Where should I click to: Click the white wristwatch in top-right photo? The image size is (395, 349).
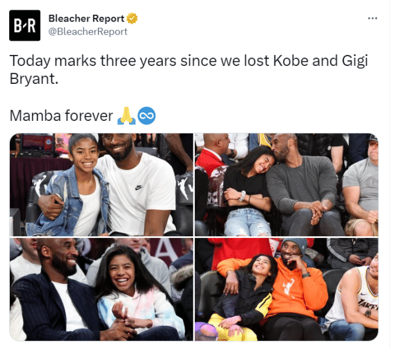(x=242, y=195)
